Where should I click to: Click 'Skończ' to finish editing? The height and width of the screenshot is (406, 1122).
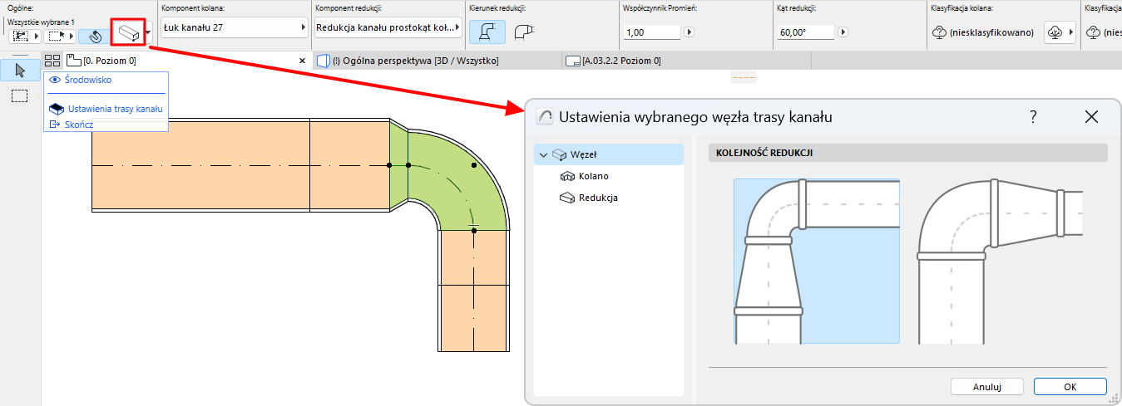pyautogui.click(x=79, y=124)
